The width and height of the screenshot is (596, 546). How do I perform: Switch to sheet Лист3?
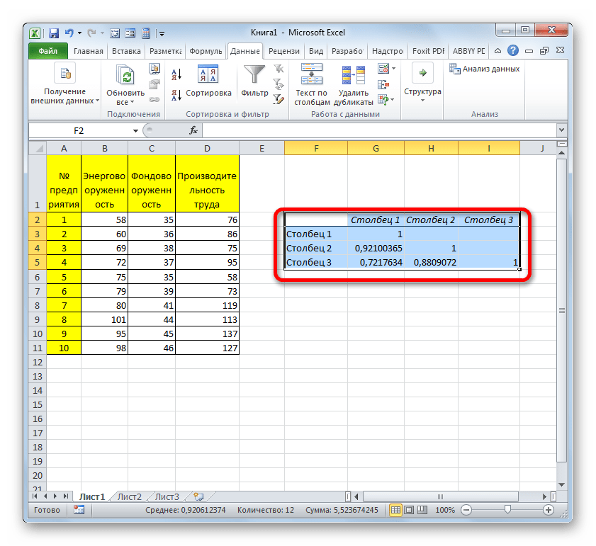tap(167, 496)
